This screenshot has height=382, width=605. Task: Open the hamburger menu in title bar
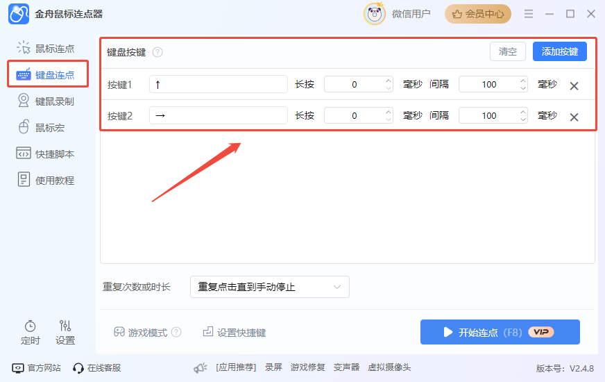pos(529,14)
